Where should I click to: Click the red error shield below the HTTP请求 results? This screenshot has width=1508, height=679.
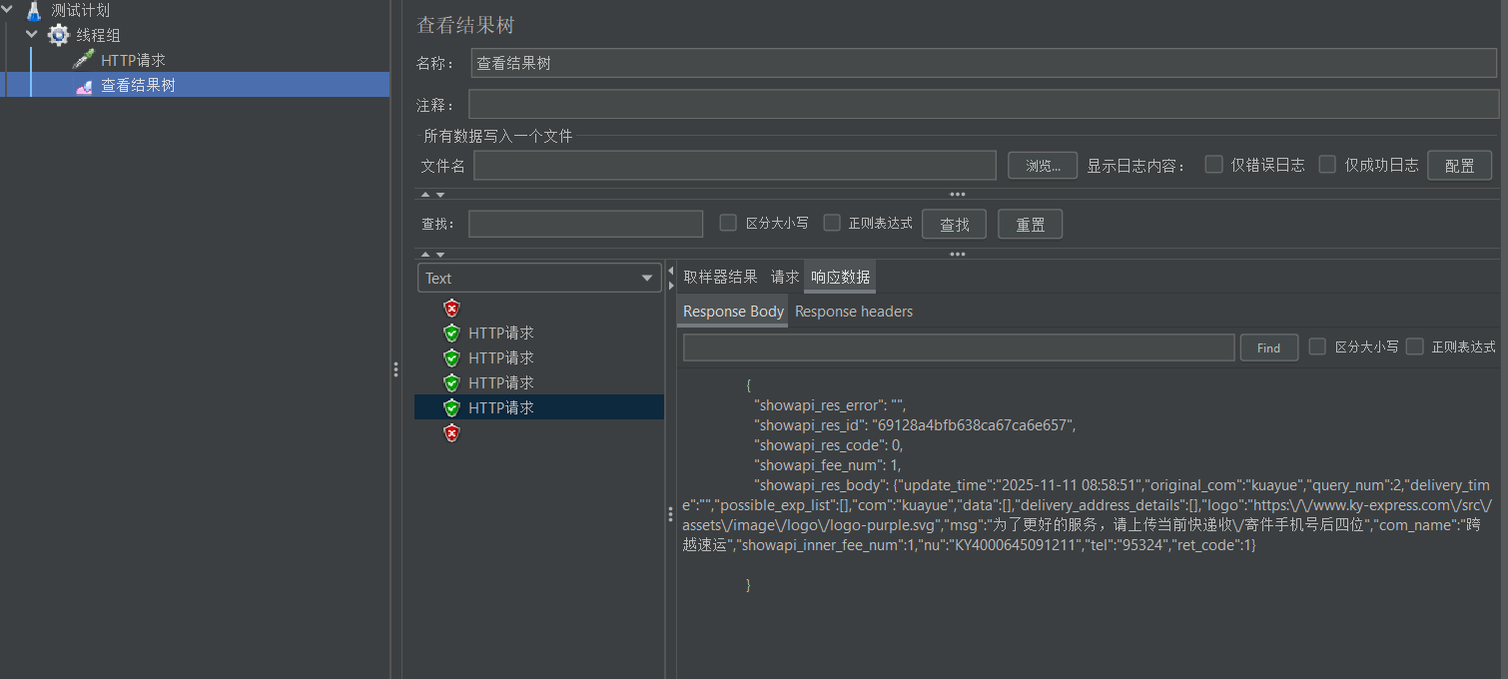point(451,433)
